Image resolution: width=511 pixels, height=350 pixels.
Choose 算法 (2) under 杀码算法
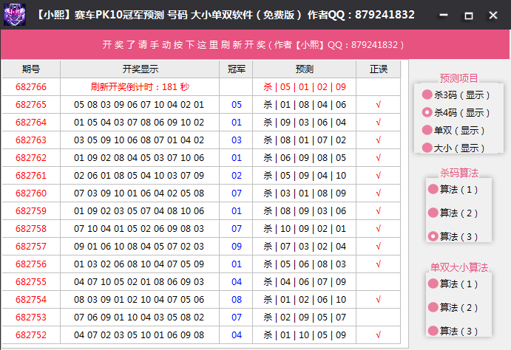tap(453, 213)
